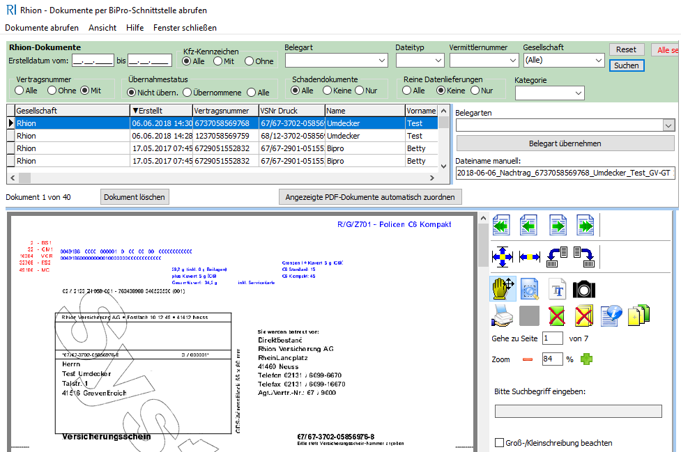Rotate the page right icon
The image size is (681, 452).
tap(584, 257)
